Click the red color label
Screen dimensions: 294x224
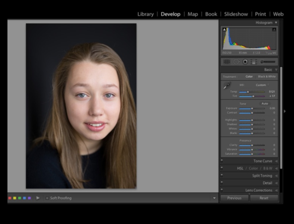[x=10, y=198]
